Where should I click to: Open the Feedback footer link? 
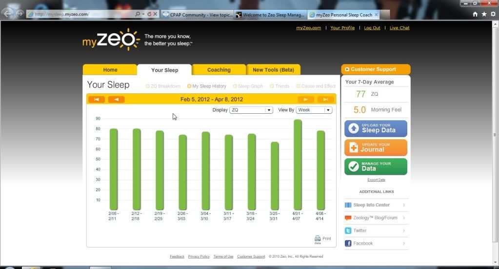point(177,257)
